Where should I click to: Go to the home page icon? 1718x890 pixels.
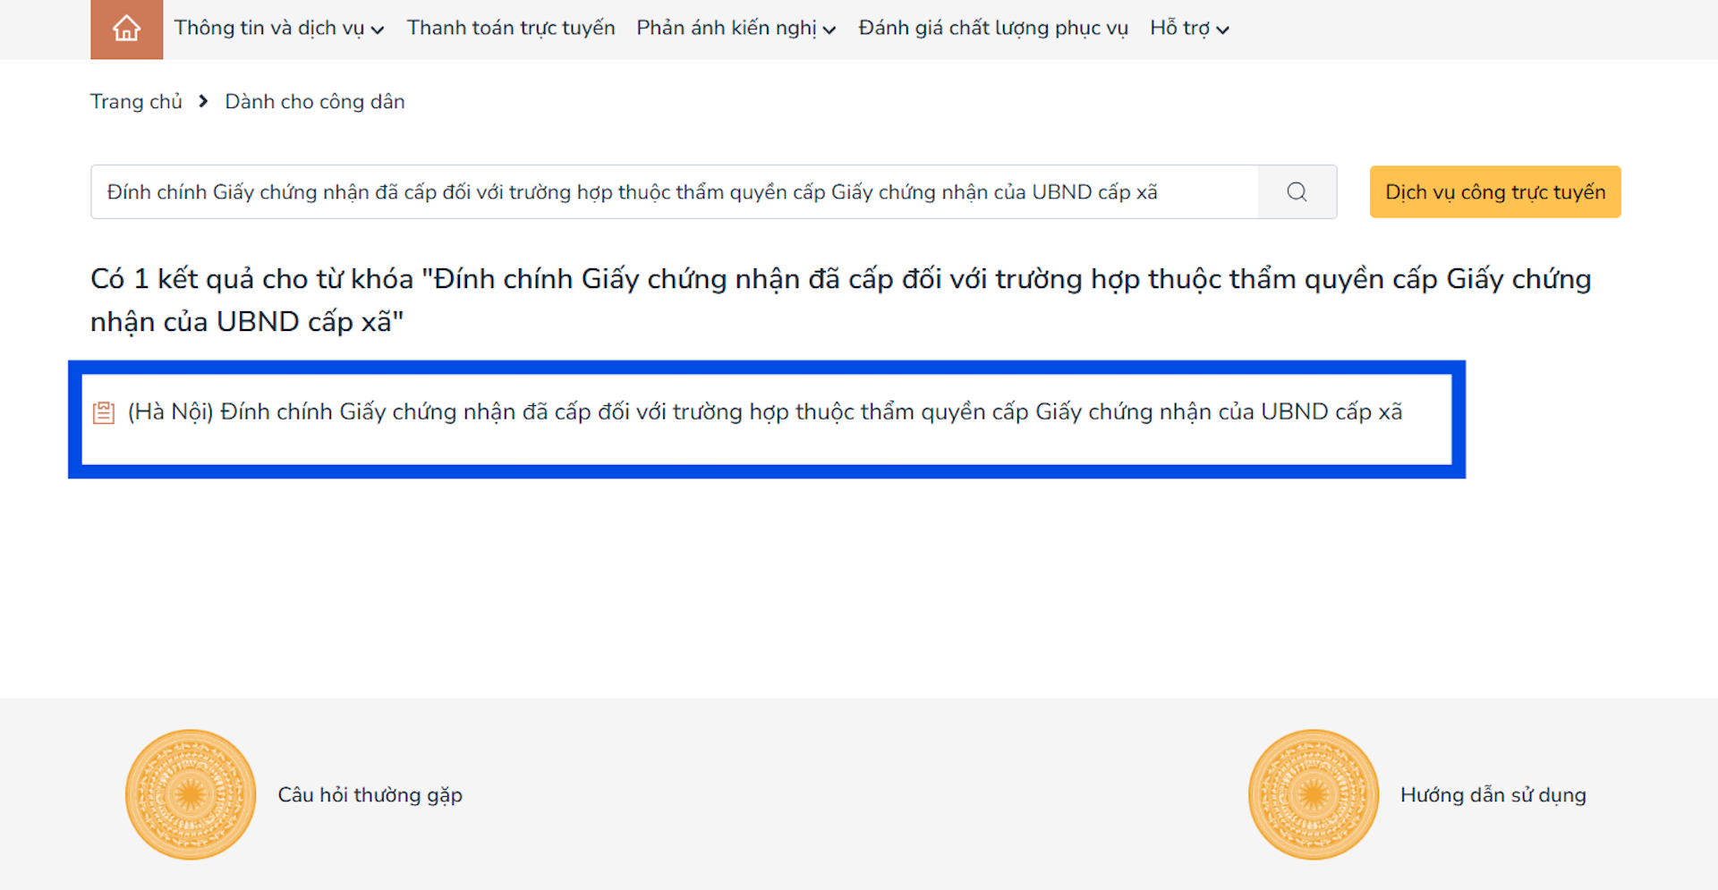pos(126,29)
